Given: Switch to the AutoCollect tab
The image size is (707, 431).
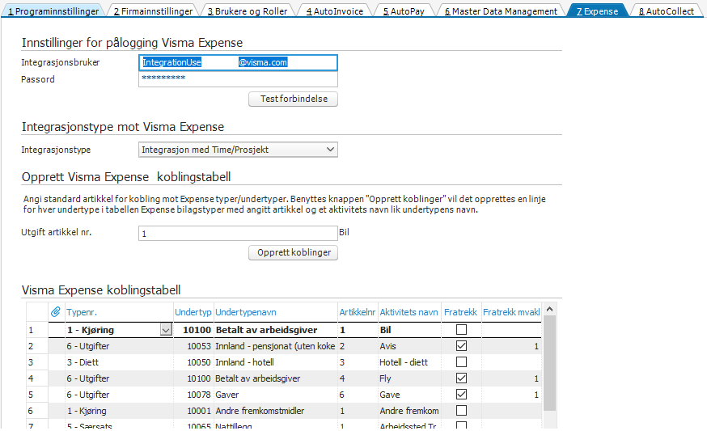Looking at the screenshot, I should click(x=667, y=11).
